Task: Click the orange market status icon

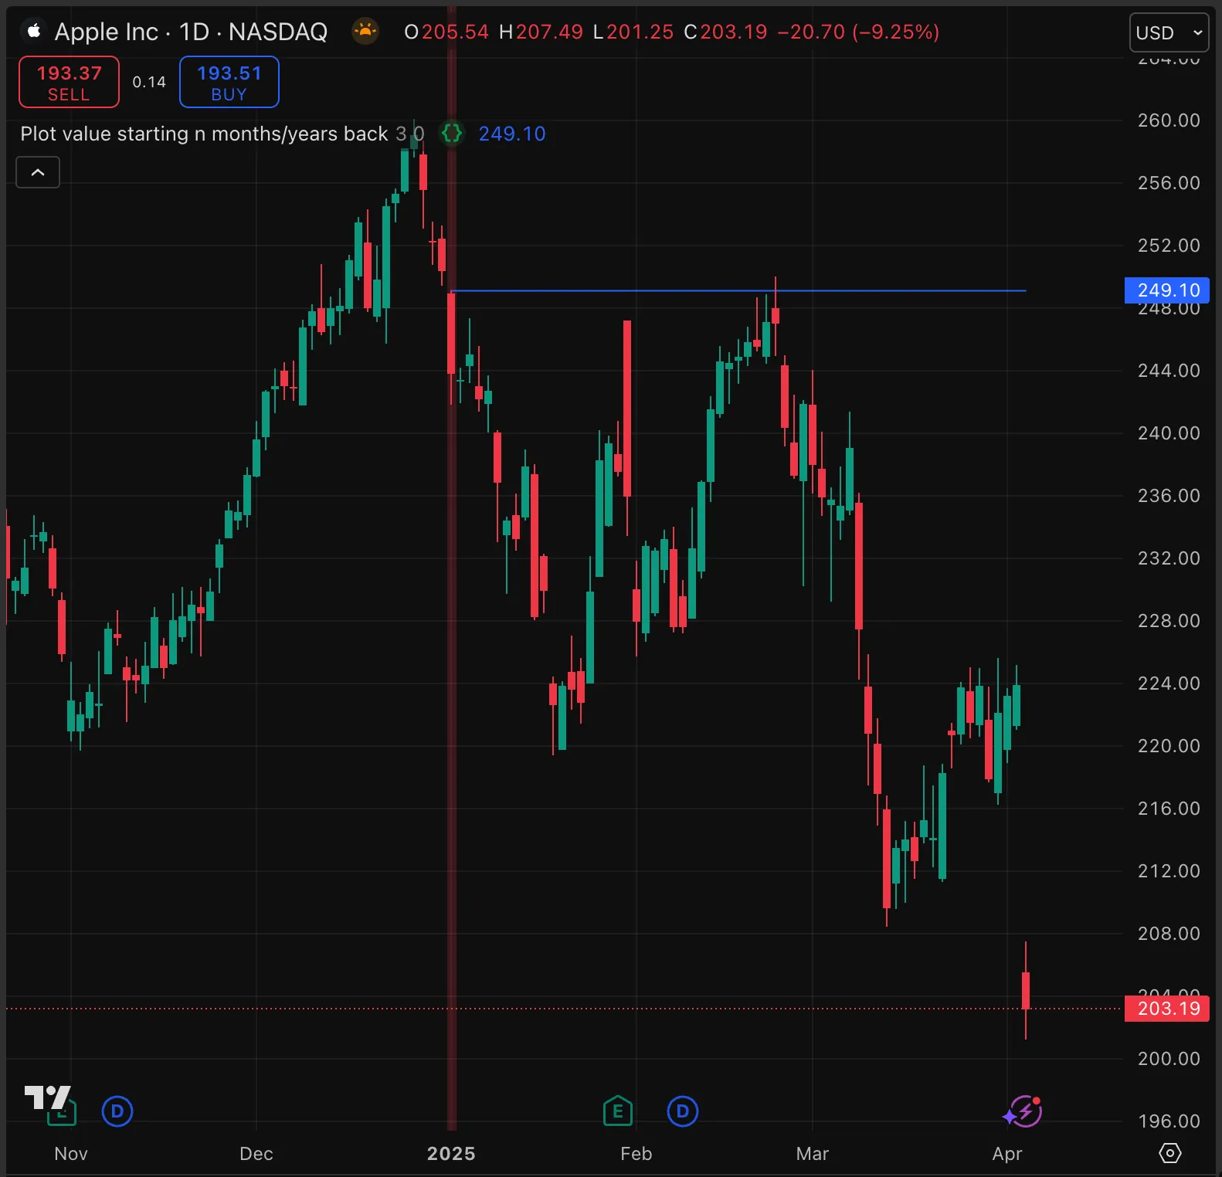Action: [365, 32]
